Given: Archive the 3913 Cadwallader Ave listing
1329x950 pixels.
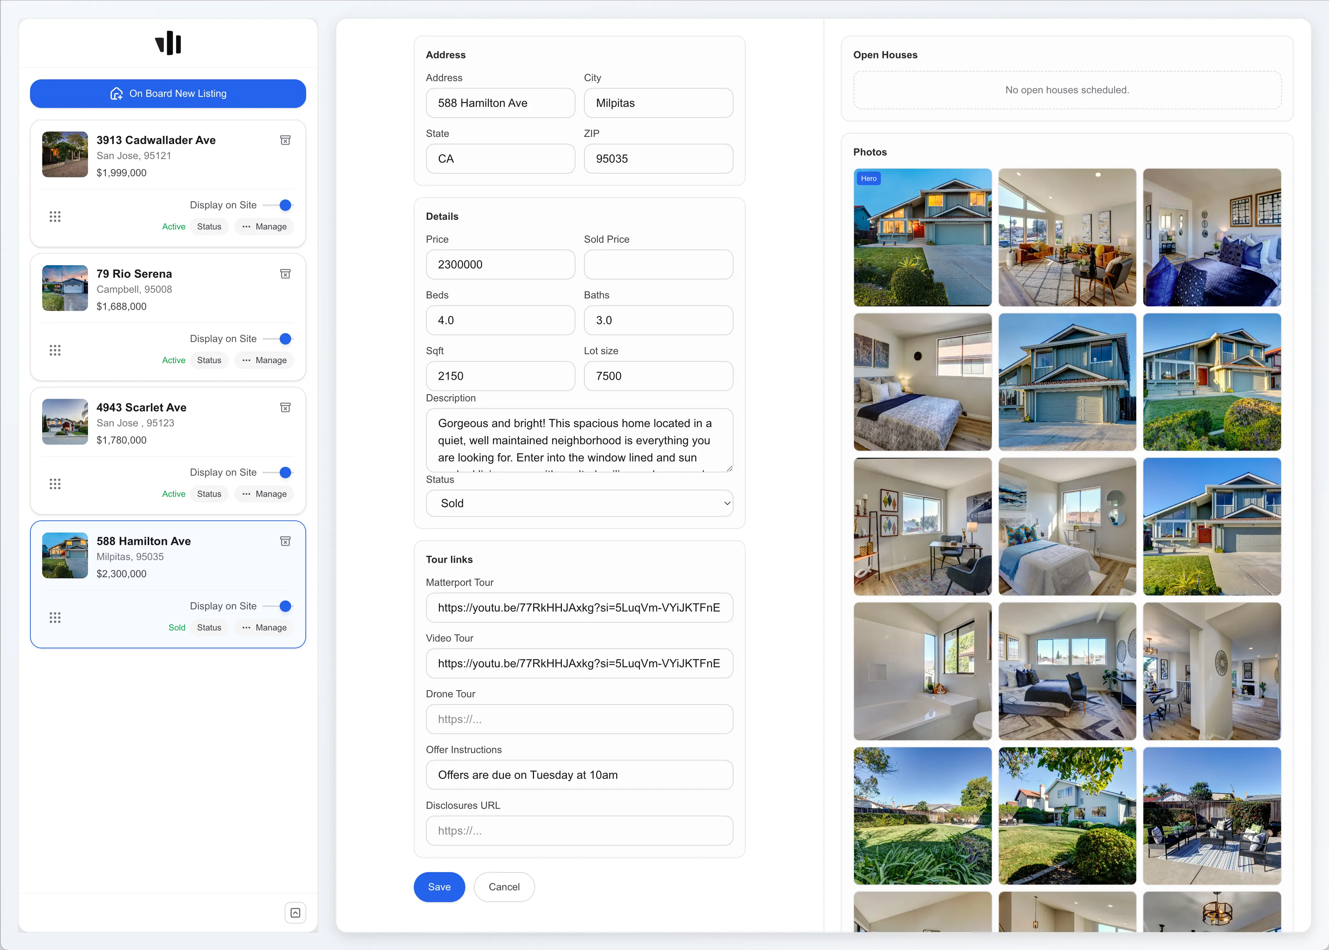Looking at the screenshot, I should pos(285,140).
